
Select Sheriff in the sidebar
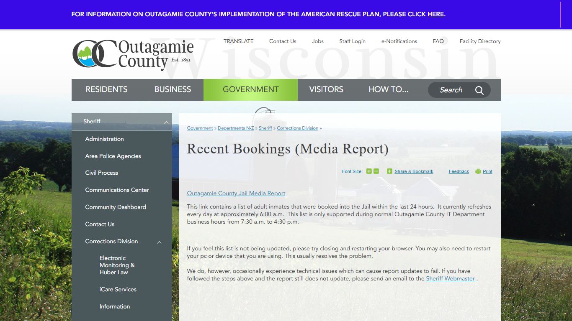coord(92,121)
